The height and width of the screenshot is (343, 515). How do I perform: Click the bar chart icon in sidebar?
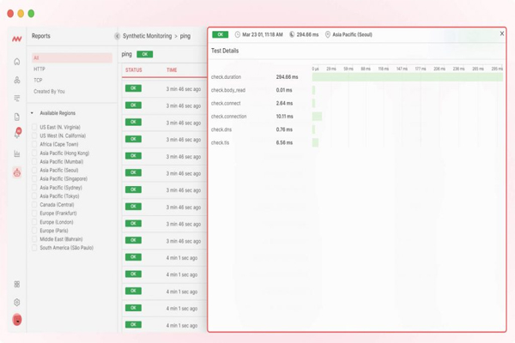click(17, 153)
